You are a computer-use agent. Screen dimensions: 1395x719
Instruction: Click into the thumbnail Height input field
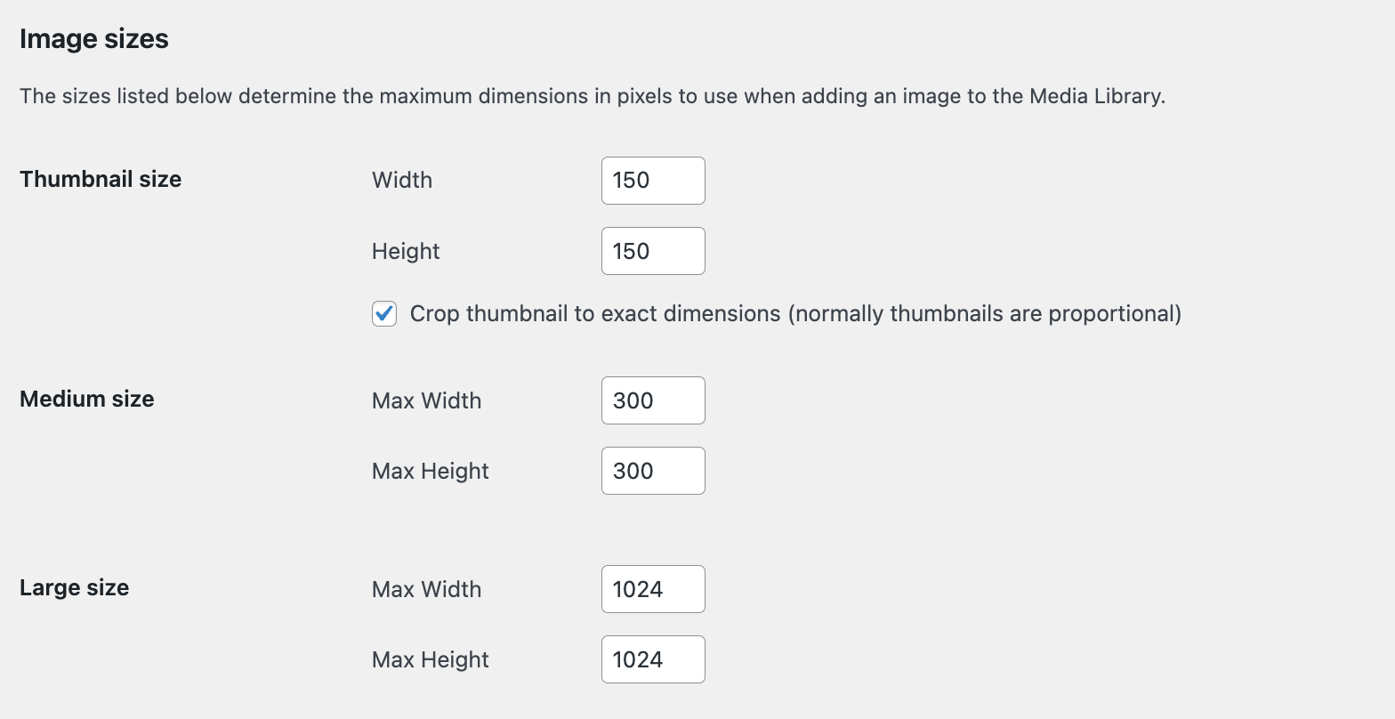[652, 251]
